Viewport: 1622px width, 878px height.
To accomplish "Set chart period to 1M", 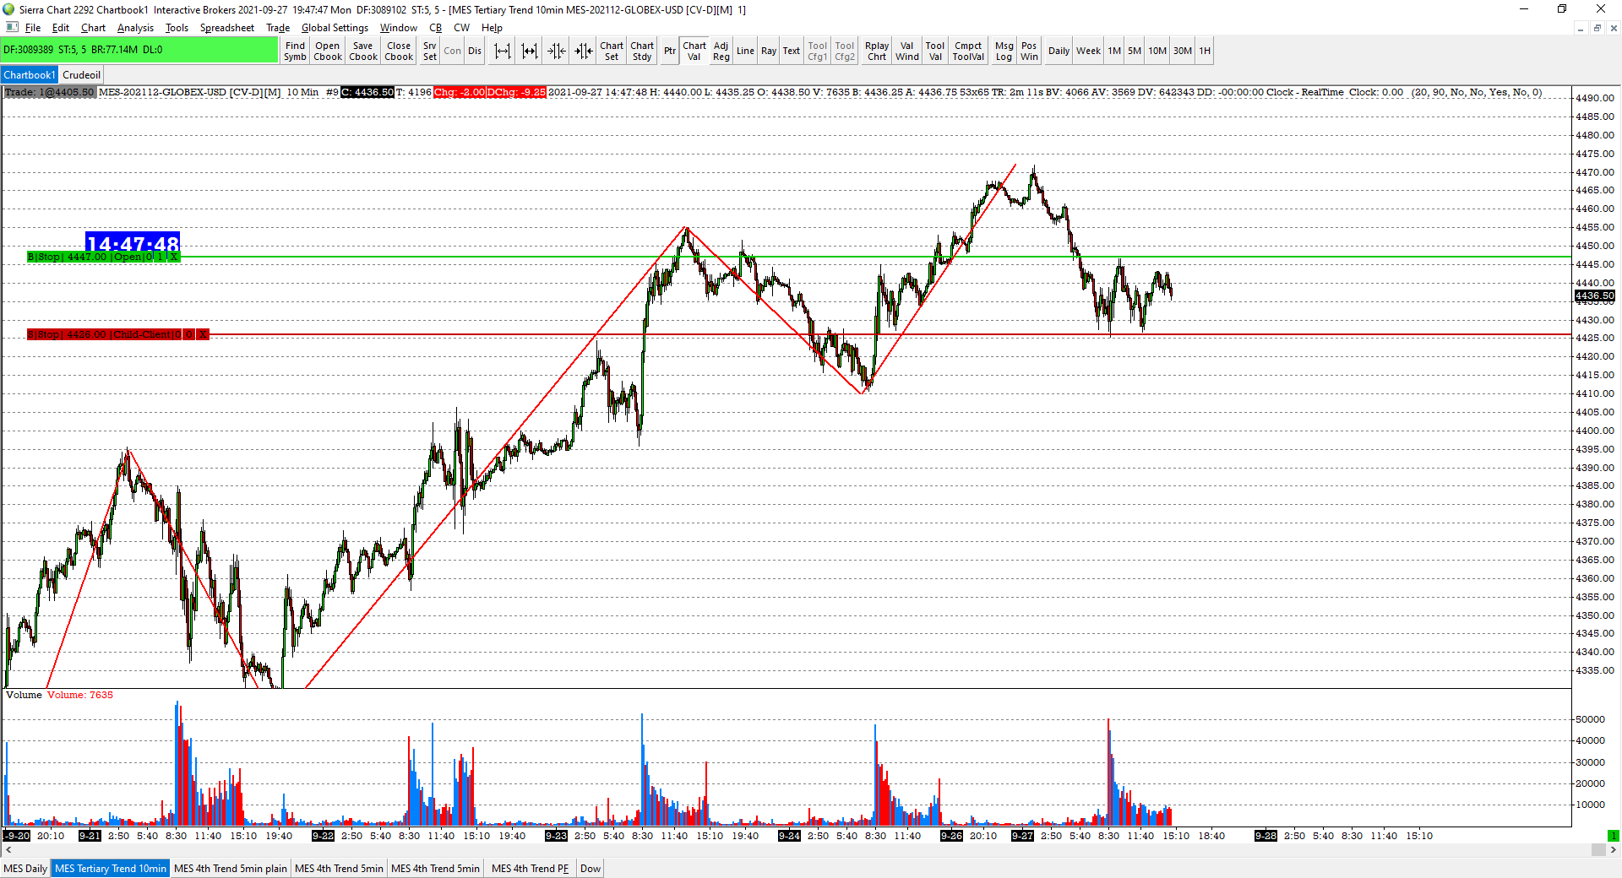I will point(1115,51).
